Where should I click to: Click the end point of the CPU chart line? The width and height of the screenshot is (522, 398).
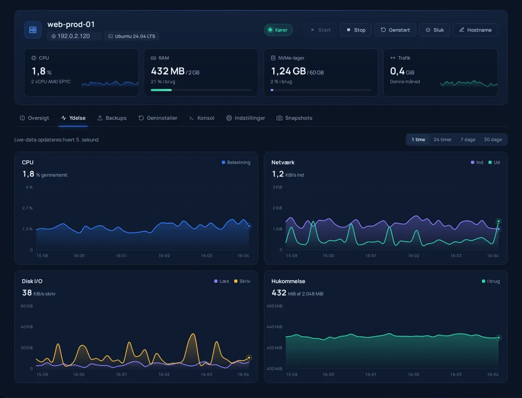click(x=249, y=226)
